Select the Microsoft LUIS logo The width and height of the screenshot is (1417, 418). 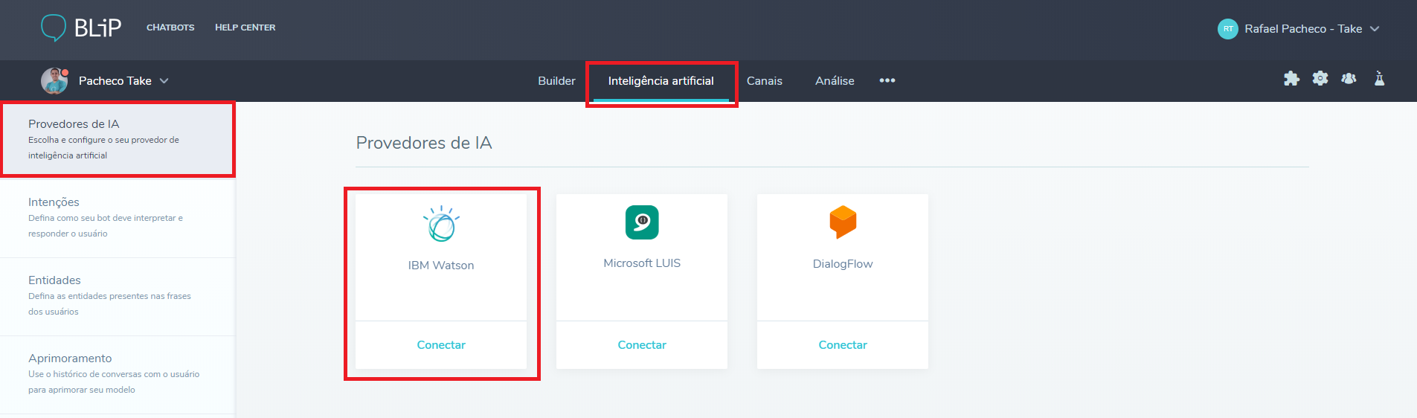(642, 222)
